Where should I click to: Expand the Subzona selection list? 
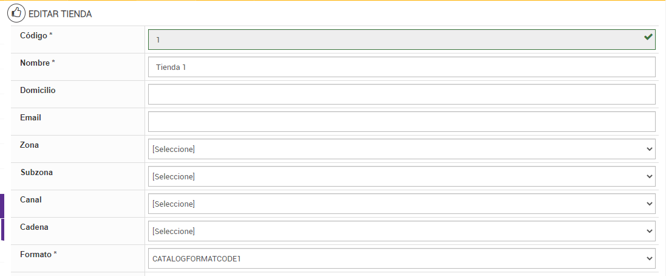click(x=401, y=176)
